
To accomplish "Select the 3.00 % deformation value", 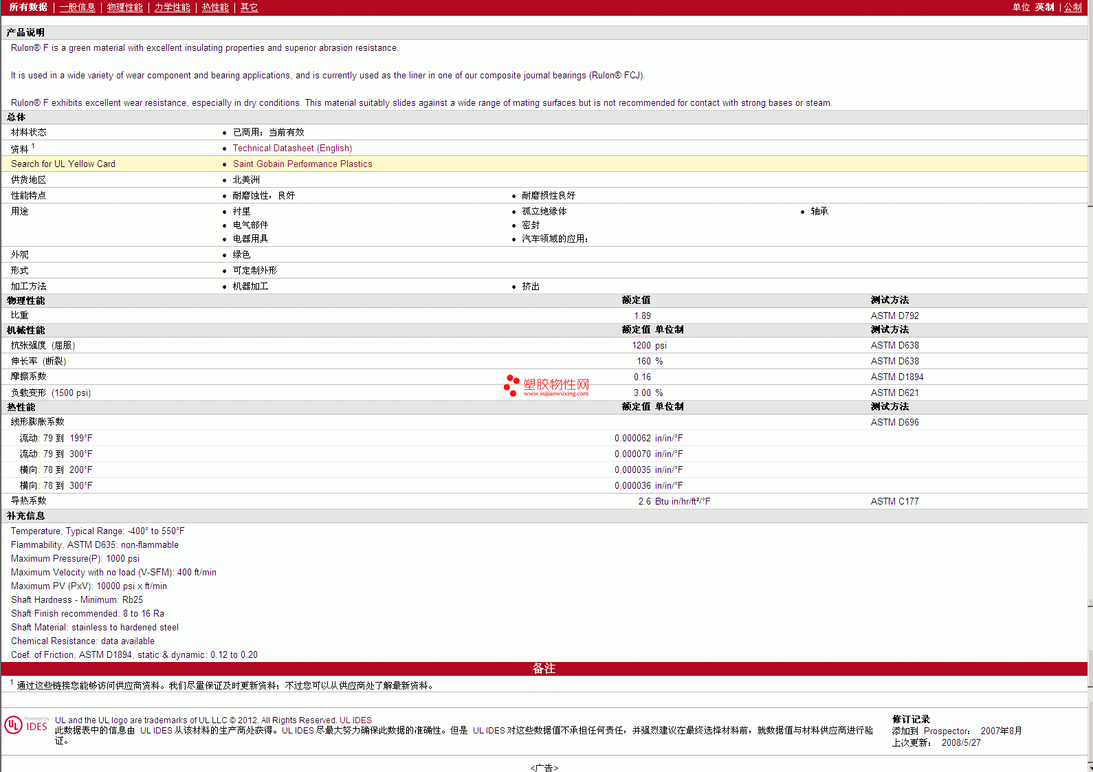I will [x=648, y=393].
